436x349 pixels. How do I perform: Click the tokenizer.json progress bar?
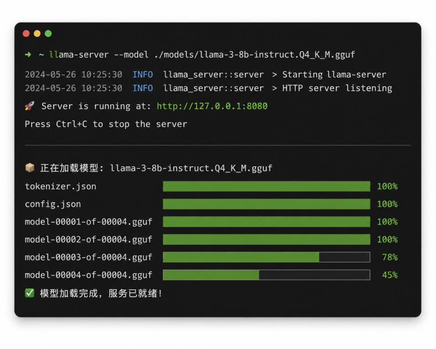266,186
